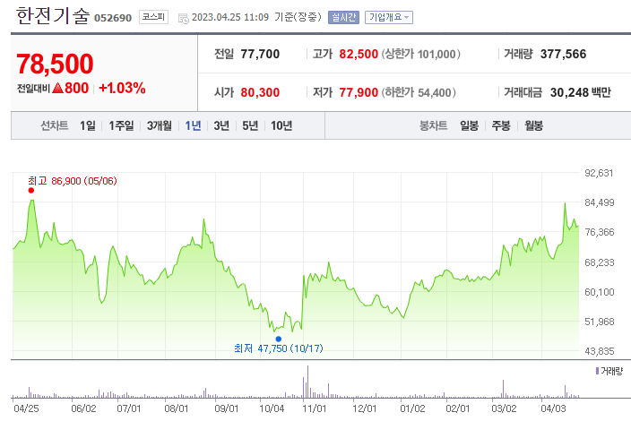Select the 3년 line chart period

pos(221,126)
